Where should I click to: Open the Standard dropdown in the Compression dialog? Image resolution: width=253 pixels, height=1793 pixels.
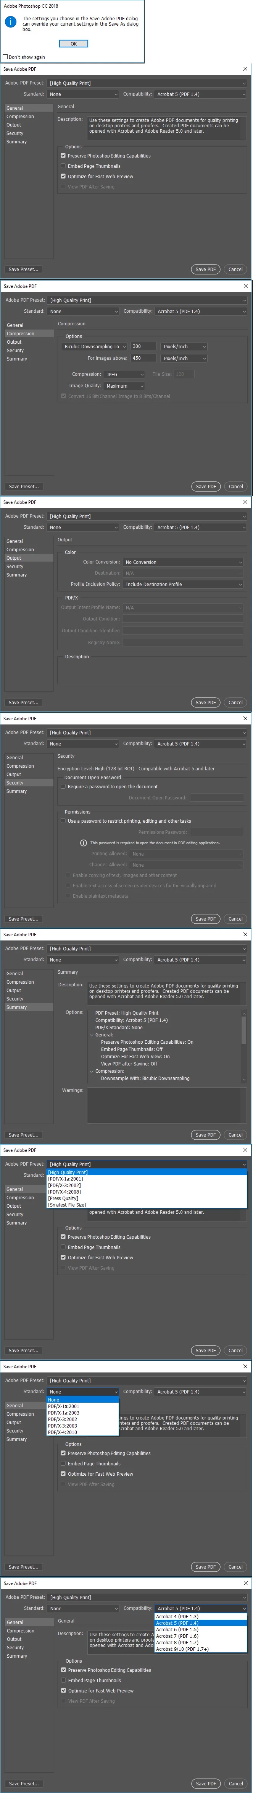84,311
